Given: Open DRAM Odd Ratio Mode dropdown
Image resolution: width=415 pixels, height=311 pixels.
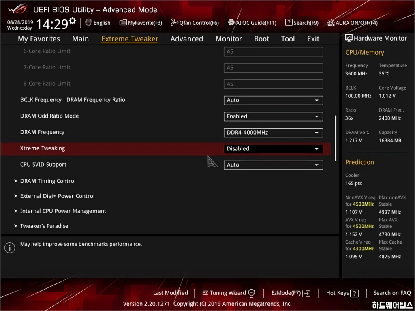Looking at the screenshot, I should pos(274,116).
